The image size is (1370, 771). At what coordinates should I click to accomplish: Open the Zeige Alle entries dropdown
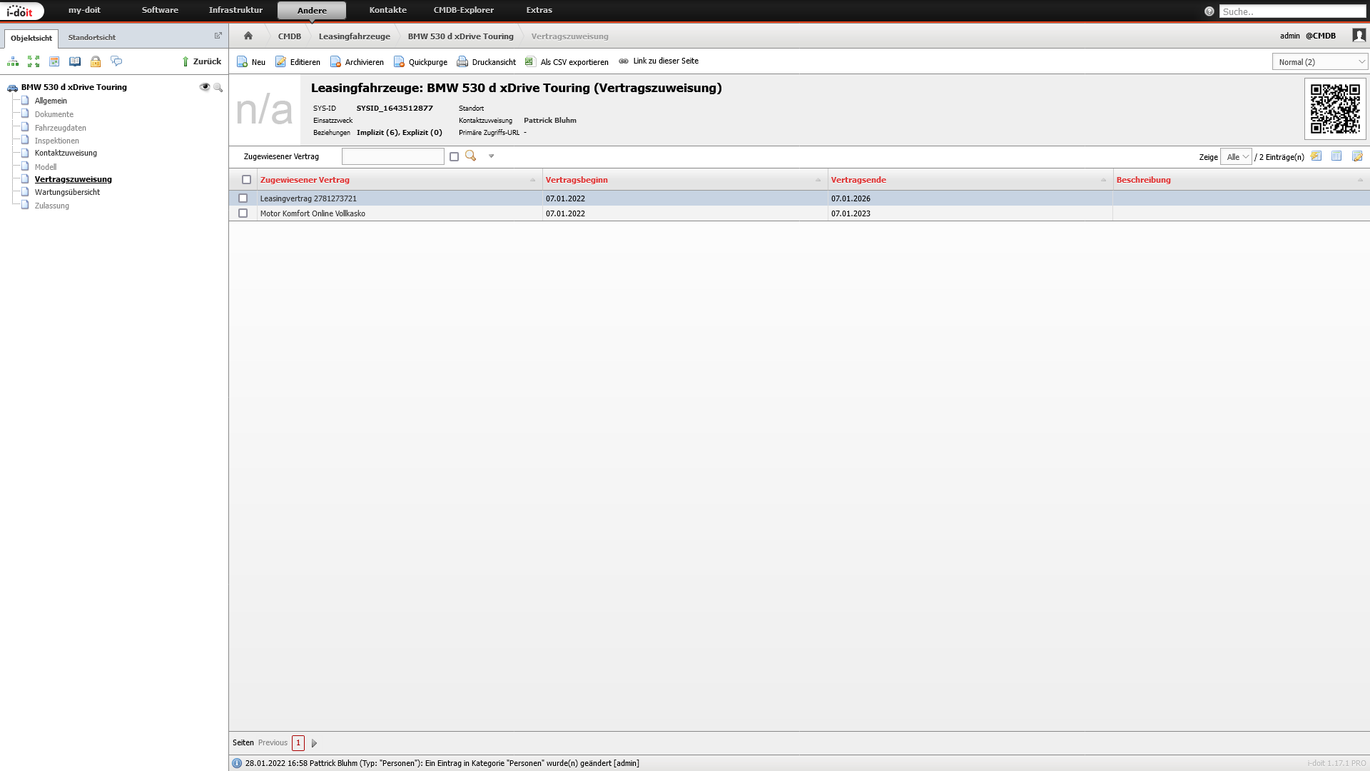(x=1236, y=157)
